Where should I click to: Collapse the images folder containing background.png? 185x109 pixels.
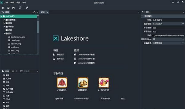click(4, 33)
